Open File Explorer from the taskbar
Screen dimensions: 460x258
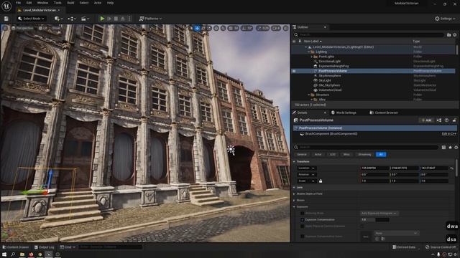[x=22, y=254]
